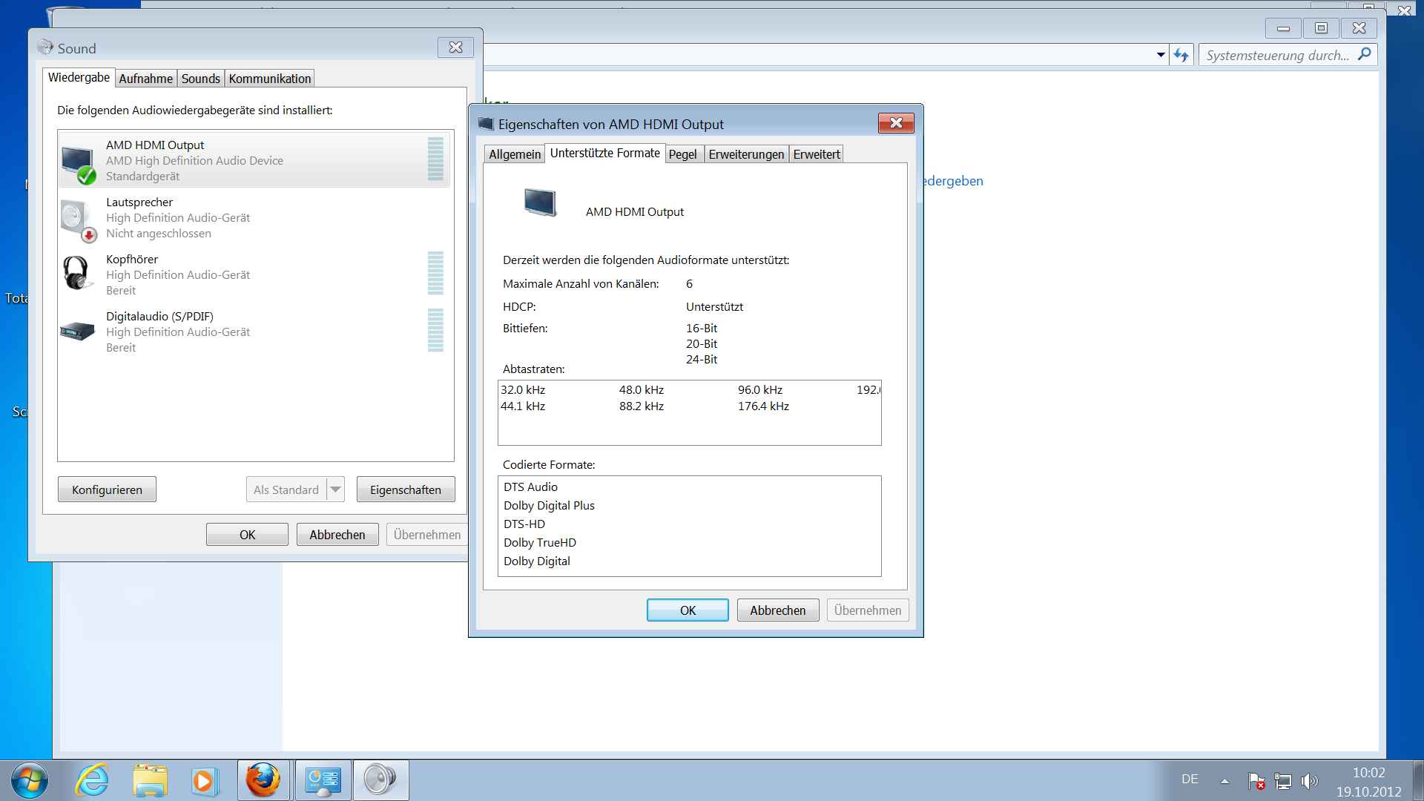Click the Show Desktop strip
This screenshot has height=801, width=1424.
click(1418, 780)
